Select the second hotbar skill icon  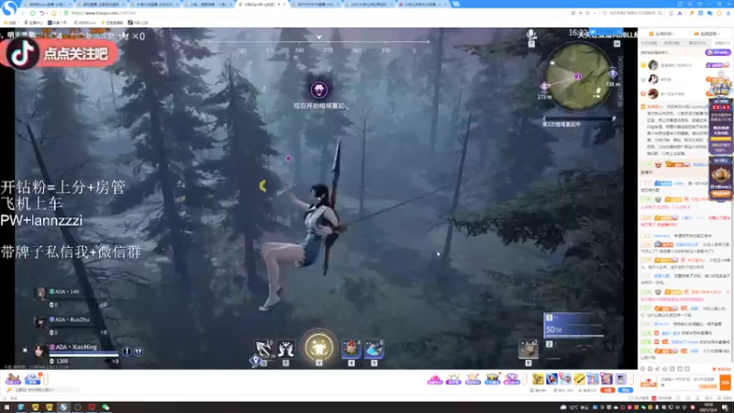coord(286,350)
